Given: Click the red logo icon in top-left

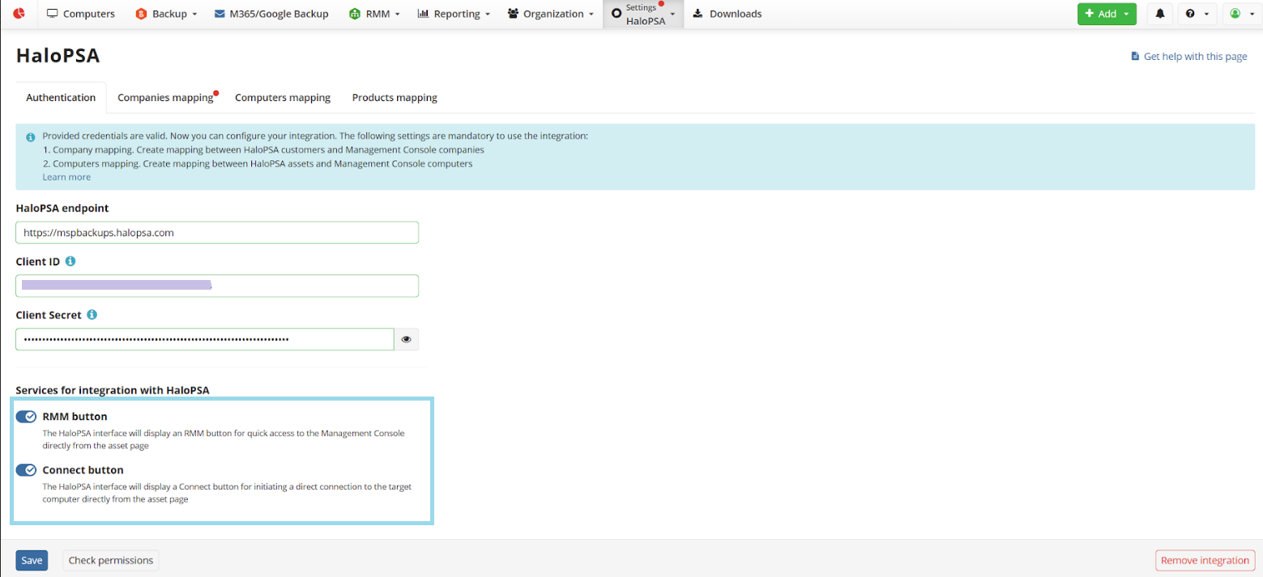Looking at the screenshot, I should (x=18, y=14).
